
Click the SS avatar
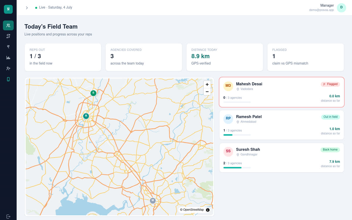(228, 152)
